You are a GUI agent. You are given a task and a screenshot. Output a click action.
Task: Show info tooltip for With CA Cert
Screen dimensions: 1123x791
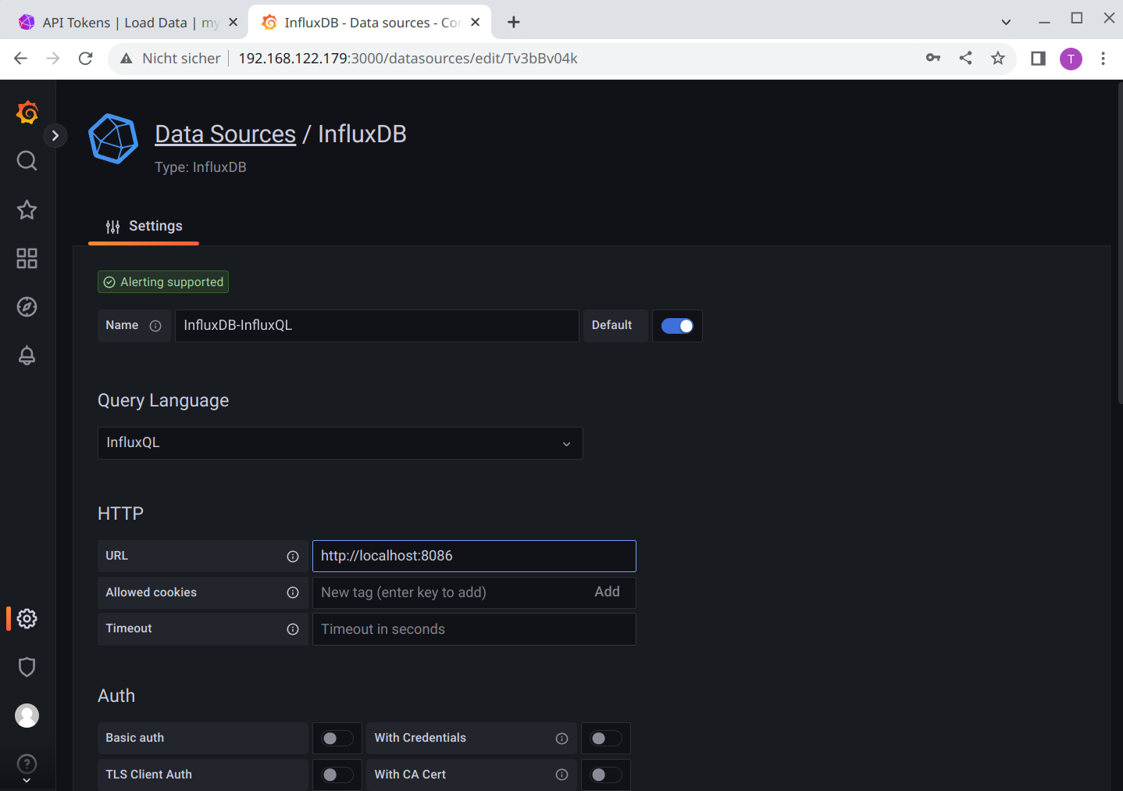(561, 775)
